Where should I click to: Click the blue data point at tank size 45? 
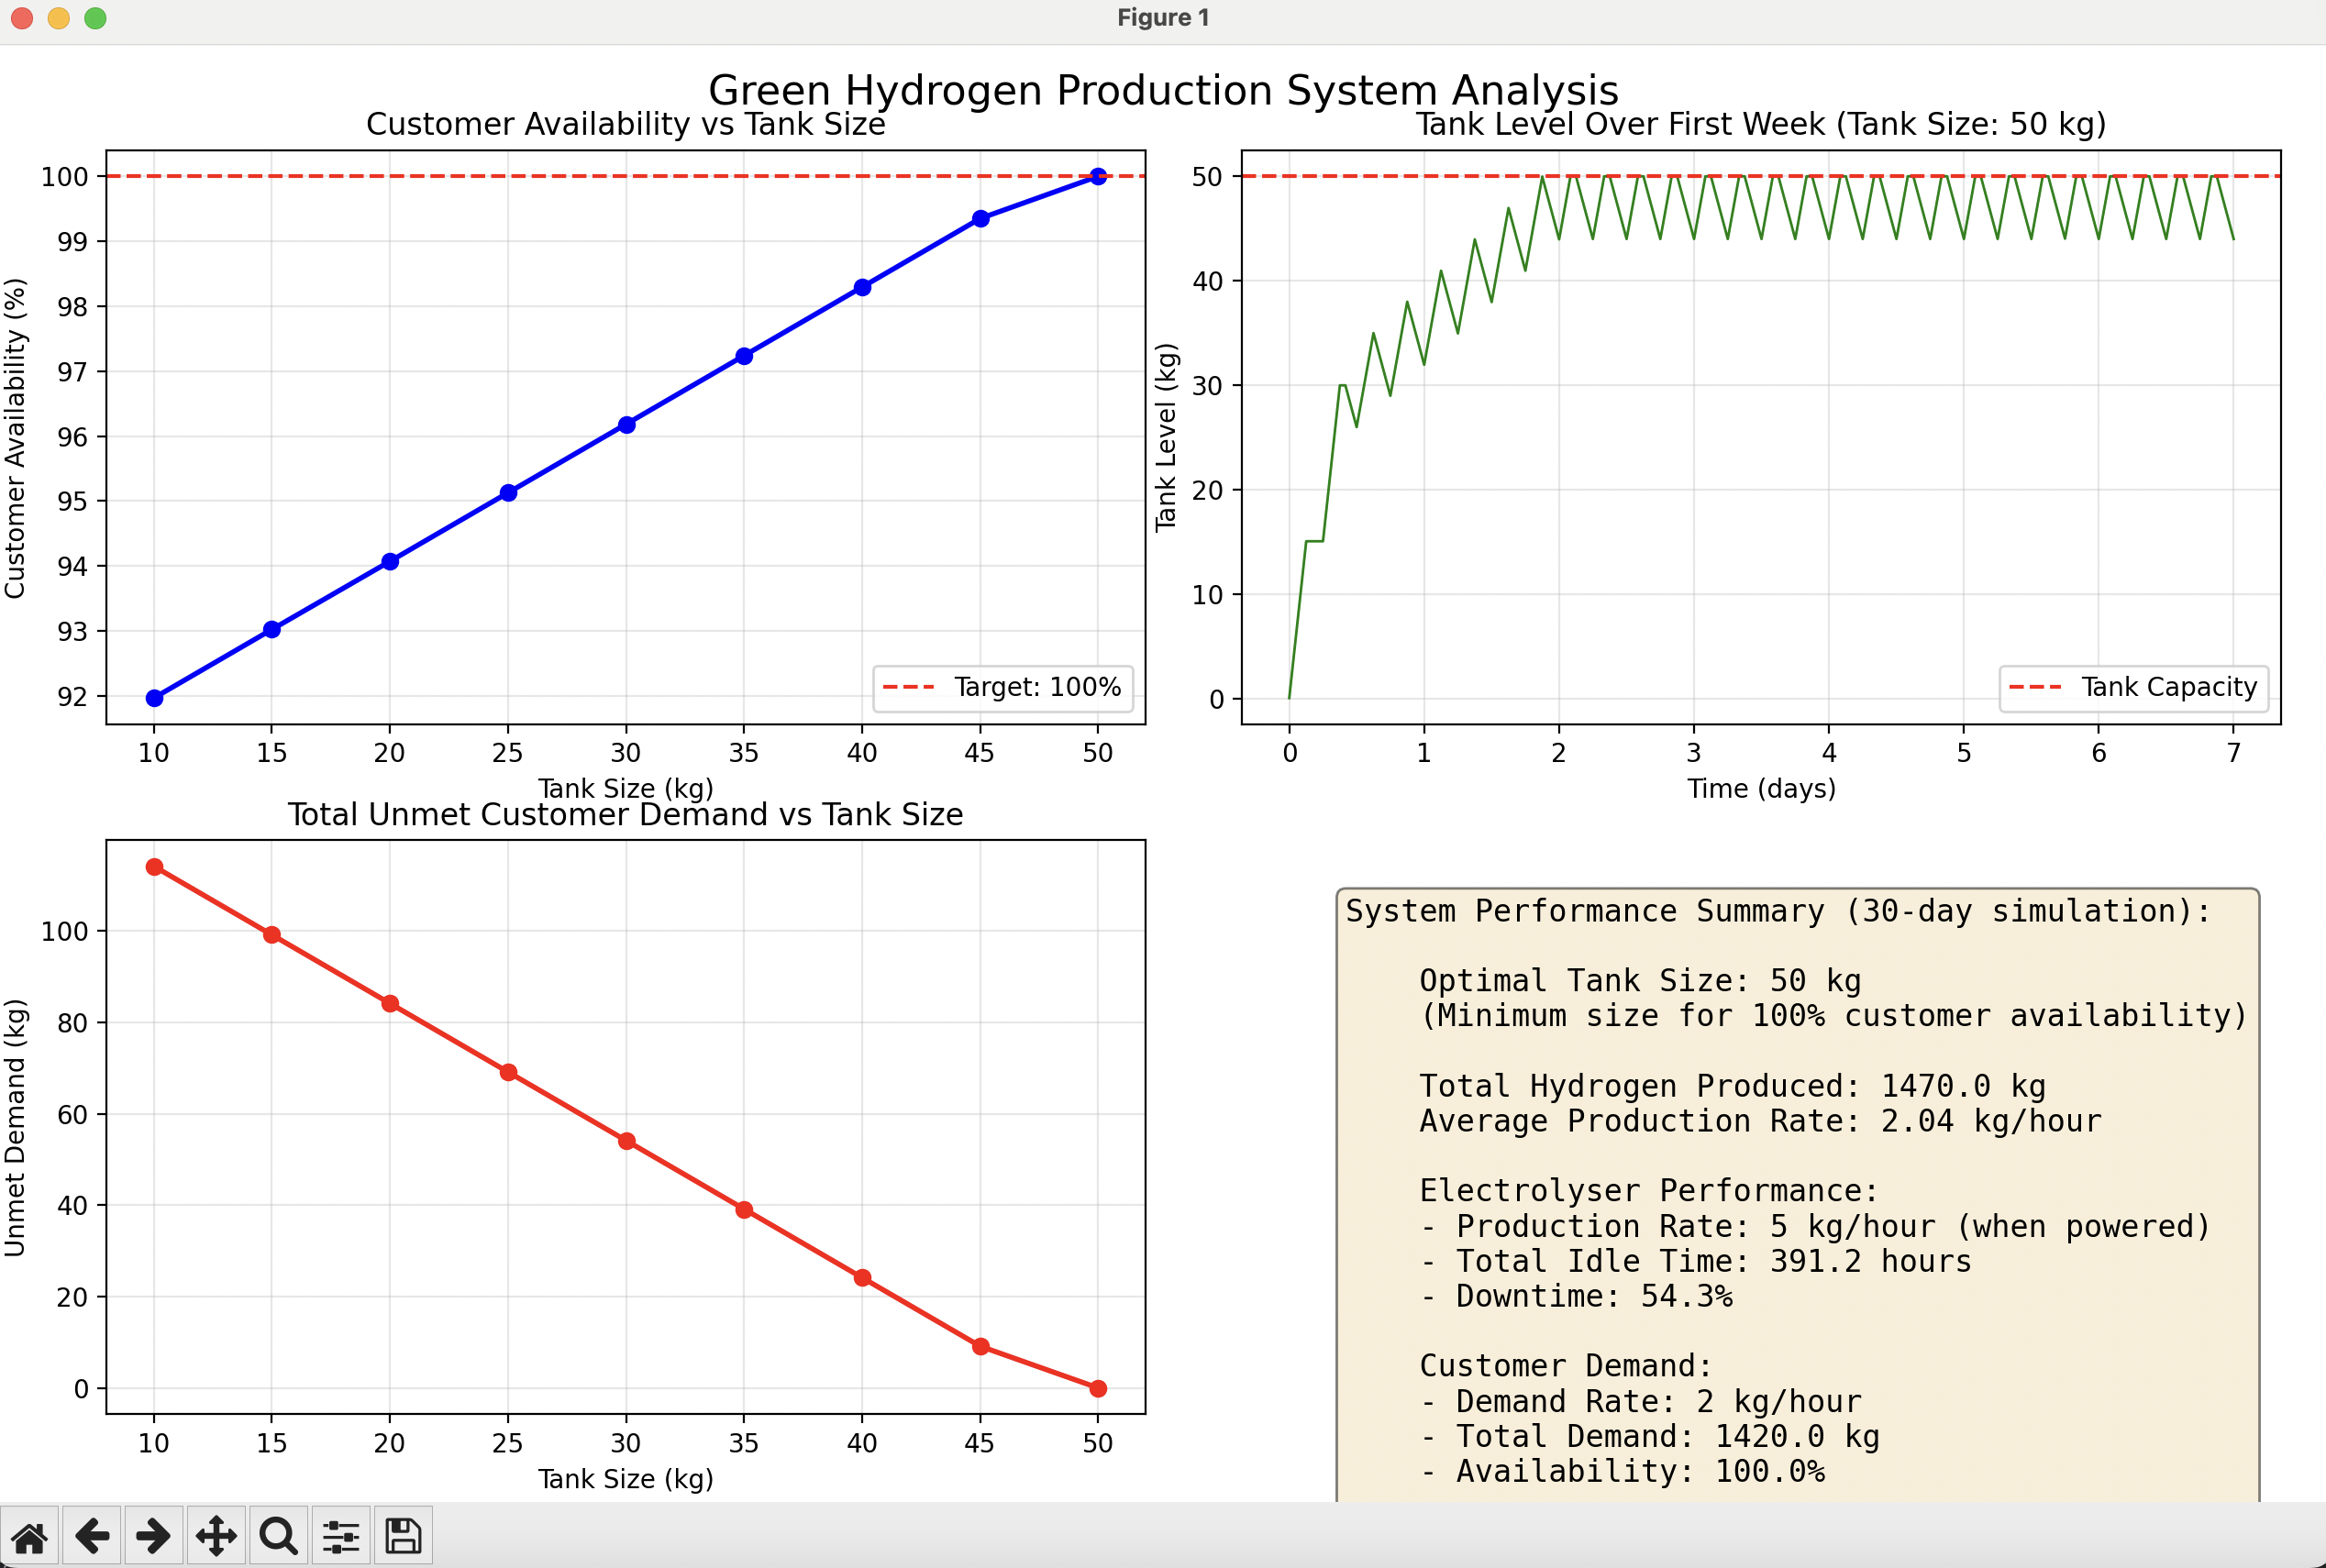point(981,219)
